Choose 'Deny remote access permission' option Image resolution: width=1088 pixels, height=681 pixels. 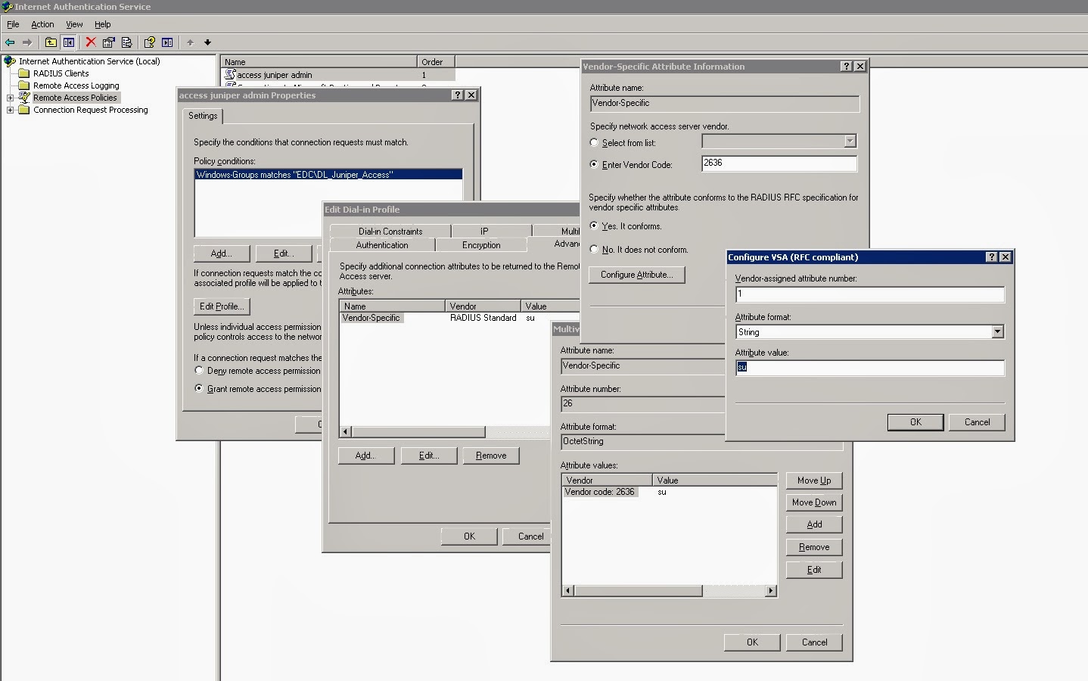pyautogui.click(x=198, y=371)
